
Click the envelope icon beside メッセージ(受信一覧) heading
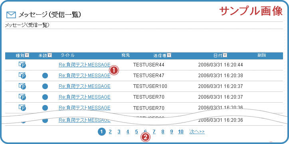point(11,15)
